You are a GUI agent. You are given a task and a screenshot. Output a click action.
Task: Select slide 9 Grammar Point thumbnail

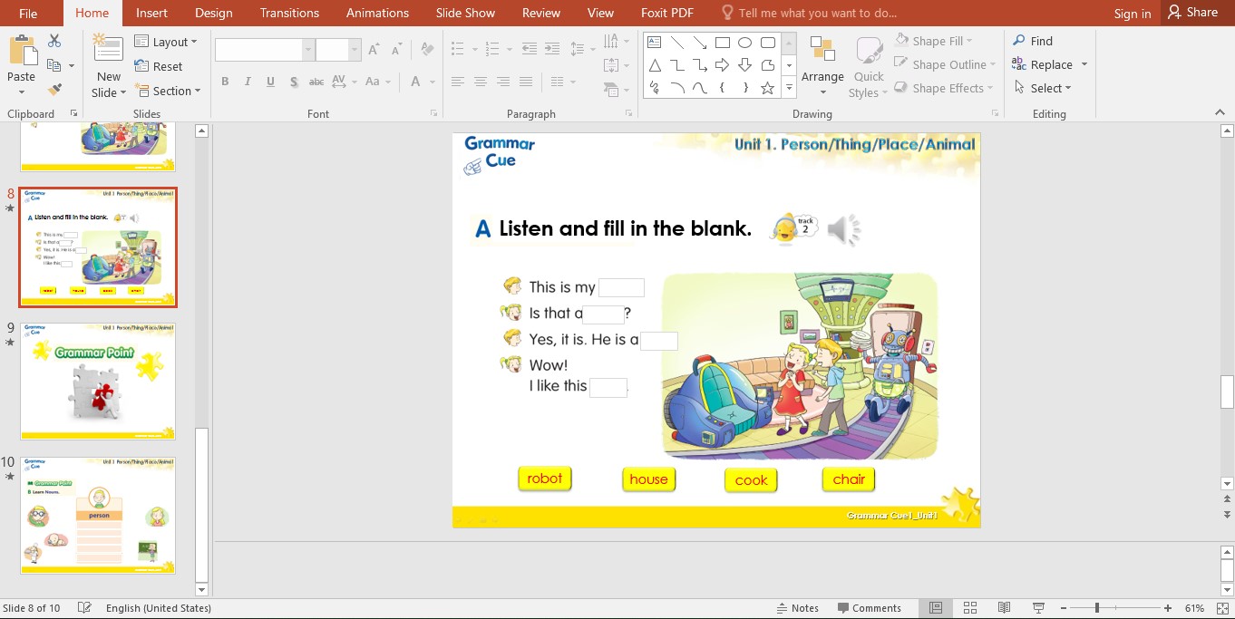(98, 382)
